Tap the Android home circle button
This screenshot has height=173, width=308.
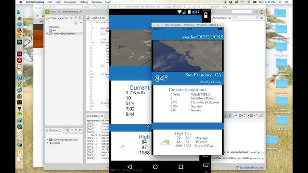pyautogui.click(x=155, y=167)
